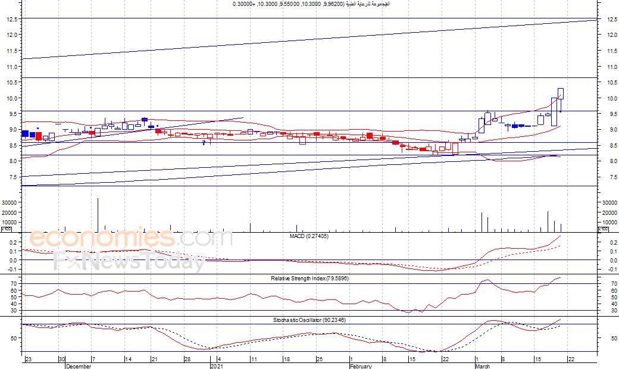619x369 pixels.
Task: Click the 12.5 price label on left axis
Action: 12,19
